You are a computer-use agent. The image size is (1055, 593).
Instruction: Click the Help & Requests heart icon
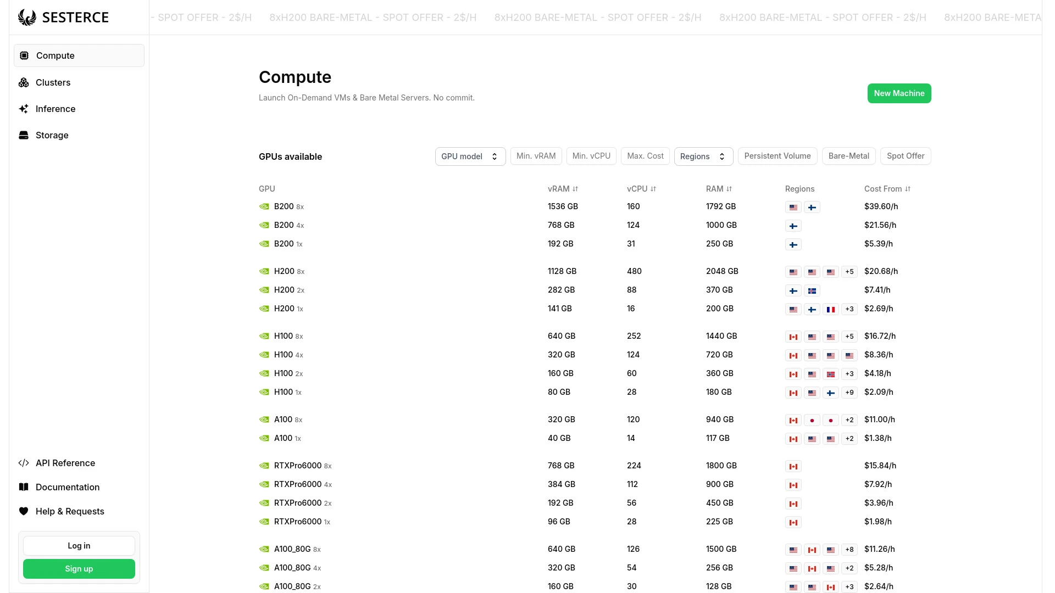(x=24, y=511)
